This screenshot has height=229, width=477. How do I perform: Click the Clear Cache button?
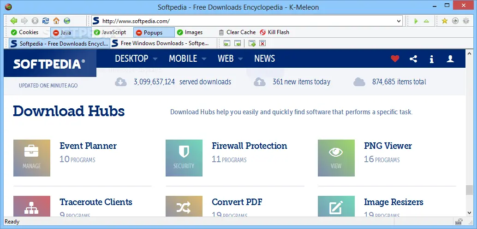(237, 32)
